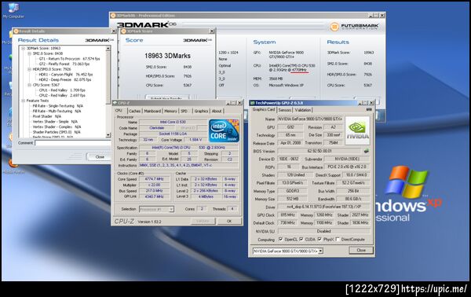
Task: Select the Pixel Shader N/A row
Action: [x=46, y=116]
